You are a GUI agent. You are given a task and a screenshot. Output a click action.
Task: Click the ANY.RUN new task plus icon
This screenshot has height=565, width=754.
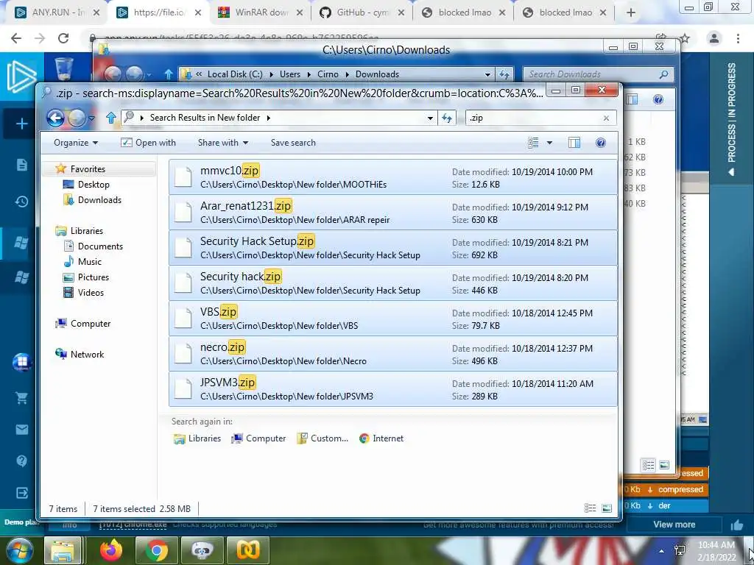click(x=21, y=124)
